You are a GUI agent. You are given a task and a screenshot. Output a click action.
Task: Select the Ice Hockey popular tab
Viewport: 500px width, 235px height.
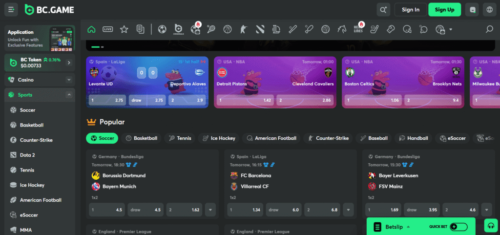(218, 138)
